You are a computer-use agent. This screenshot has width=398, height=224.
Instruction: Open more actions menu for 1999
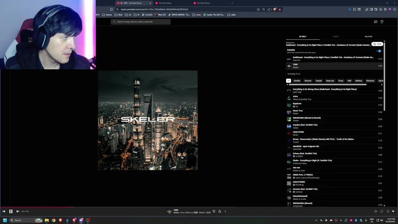(225, 212)
